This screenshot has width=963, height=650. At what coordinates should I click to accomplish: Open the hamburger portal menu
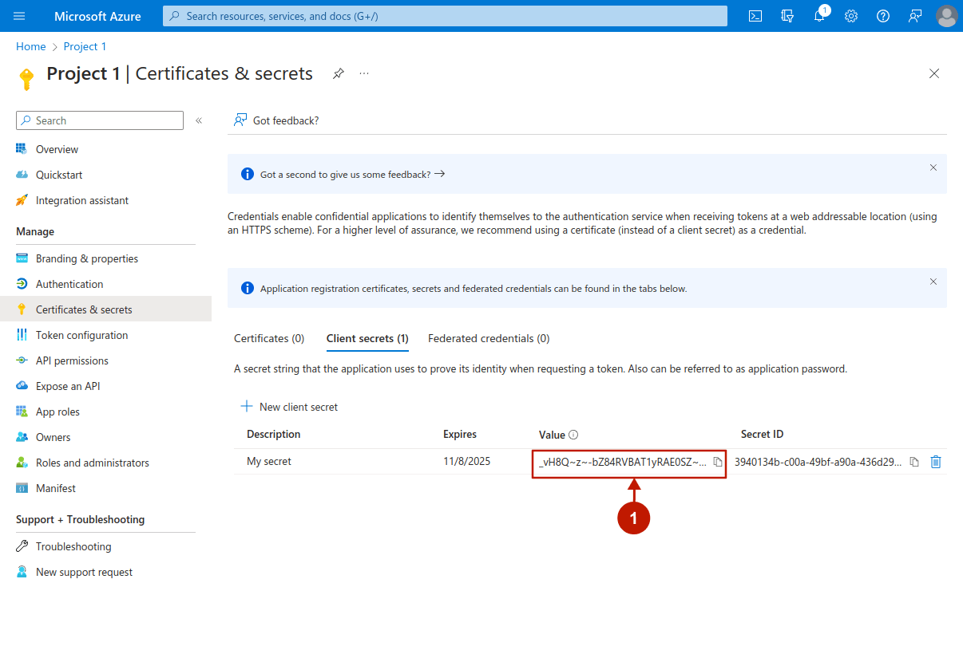[x=20, y=16]
